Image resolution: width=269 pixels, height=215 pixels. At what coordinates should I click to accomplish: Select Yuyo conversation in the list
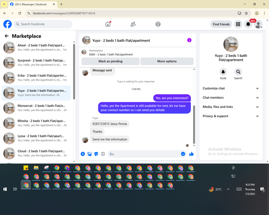pos(36,93)
